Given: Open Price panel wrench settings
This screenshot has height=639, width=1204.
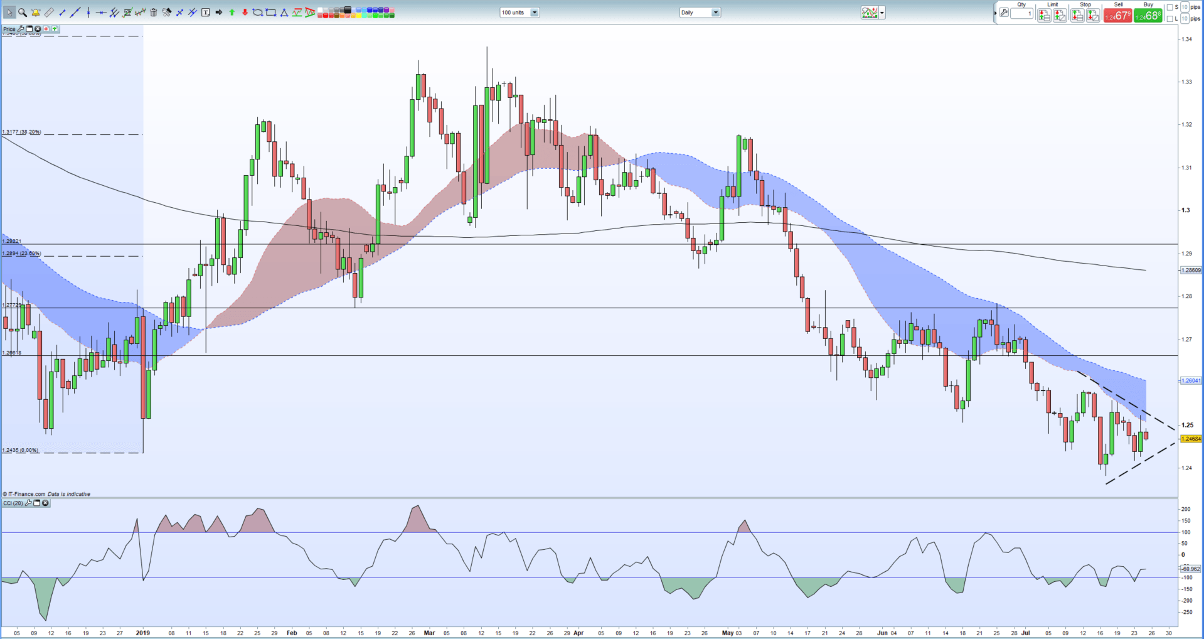Looking at the screenshot, I should point(21,29).
